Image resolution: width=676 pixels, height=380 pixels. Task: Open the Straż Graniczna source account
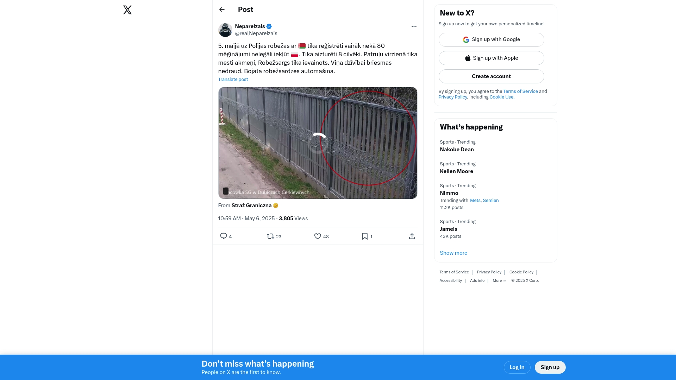(252, 205)
